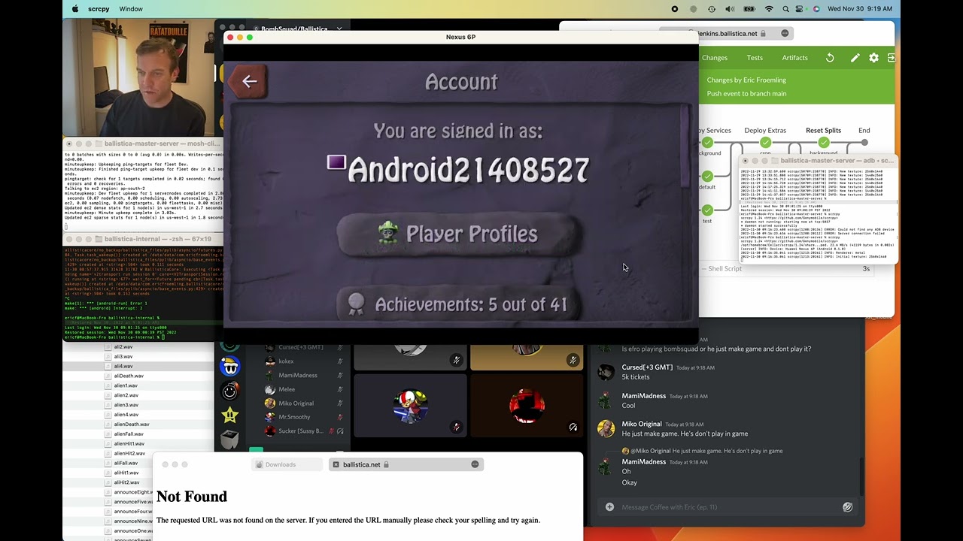
Task: Click the volume icon in menu bar
Action: coord(729,9)
